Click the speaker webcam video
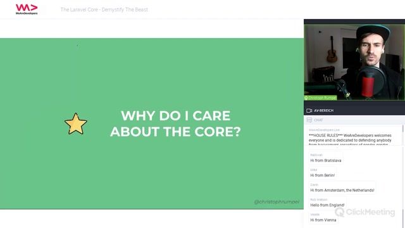This screenshot has width=405, height=228. click(x=354, y=62)
